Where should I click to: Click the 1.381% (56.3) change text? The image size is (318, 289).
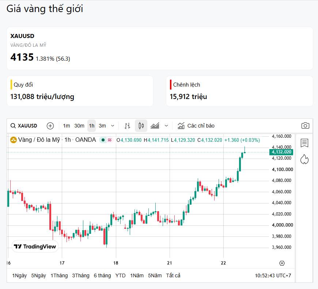[53, 59]
